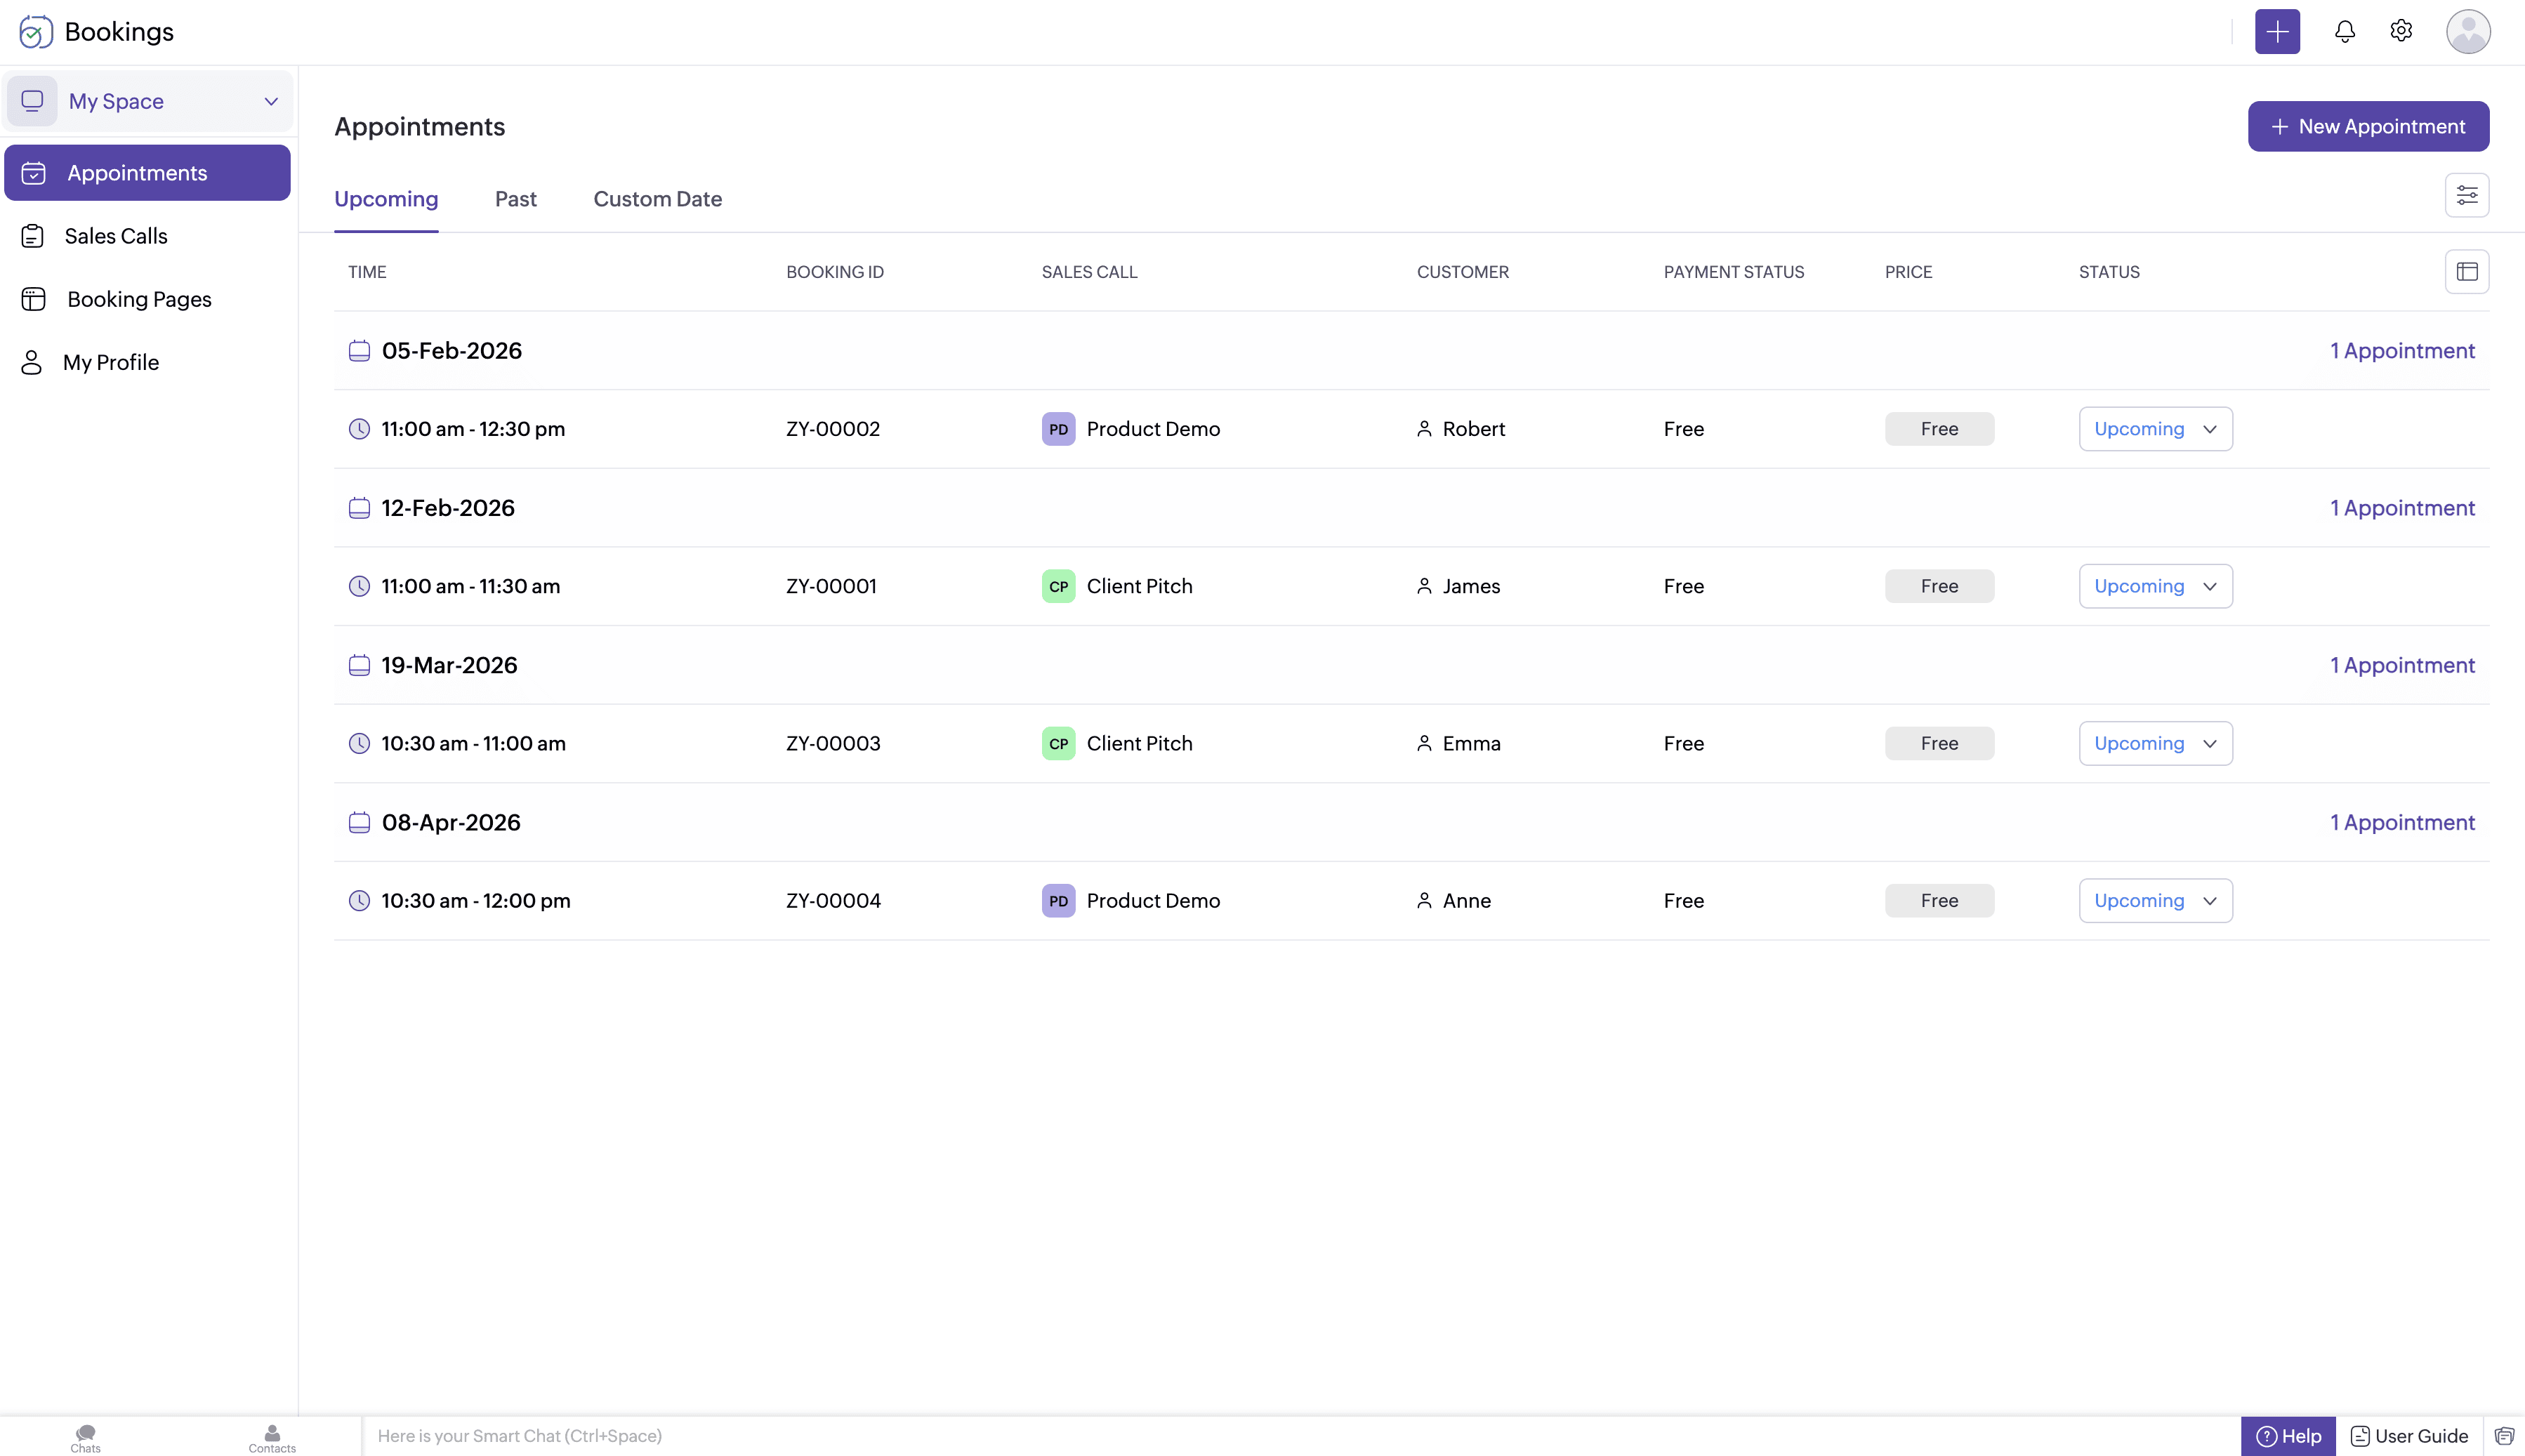The width and height of the screenshot is (2525, 1456).
Task: Change status for Anne's Product Demo
Action: [x=2155, y=900]
